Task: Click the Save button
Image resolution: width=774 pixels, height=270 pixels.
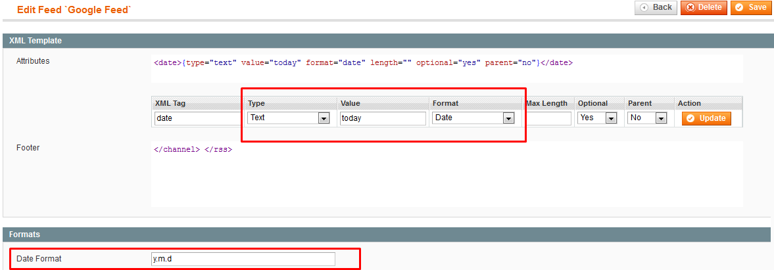Action: pos(750,7)
